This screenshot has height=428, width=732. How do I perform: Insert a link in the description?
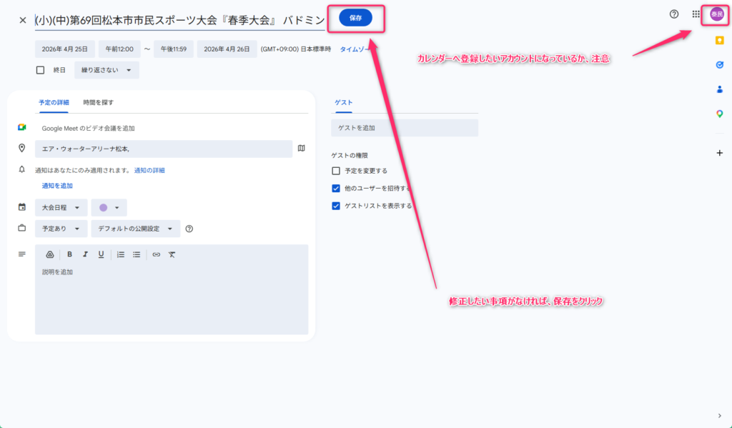pyautogui.click(x=156, y=254)
